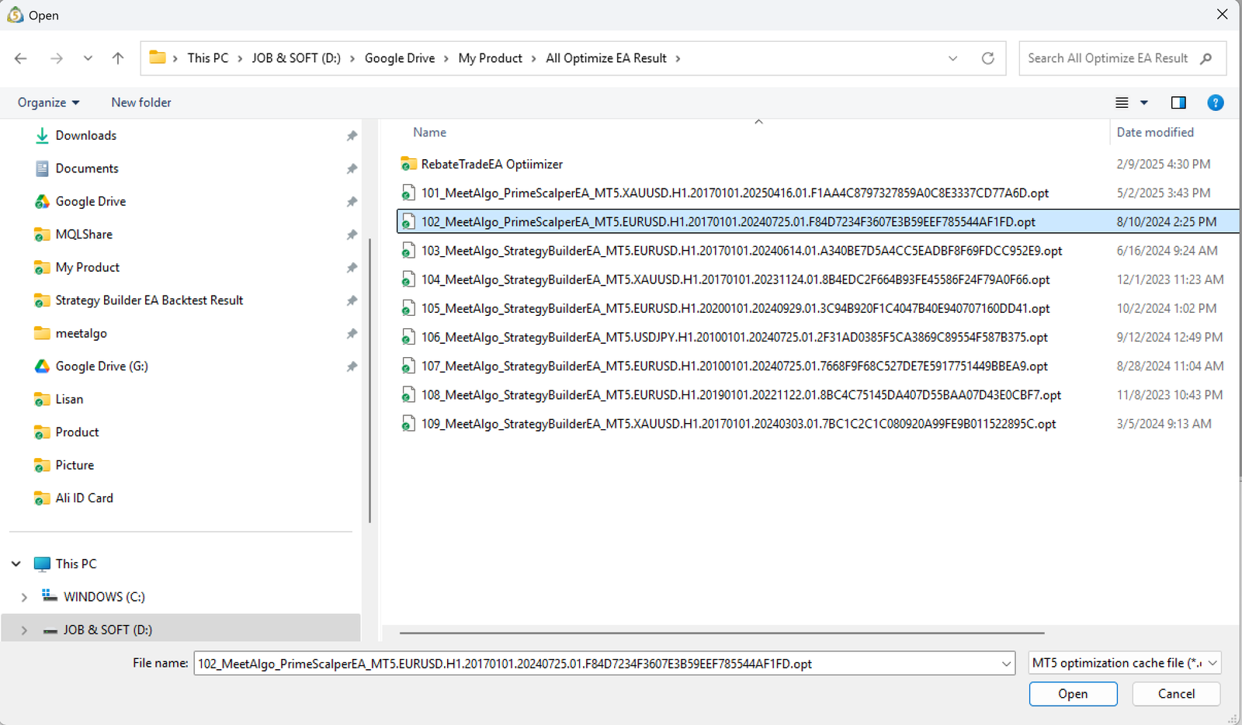The width and height of the screenshot is (1242, 725).
Task: Open File name history dropdown arrow
Action: [x=1006, y=664]
